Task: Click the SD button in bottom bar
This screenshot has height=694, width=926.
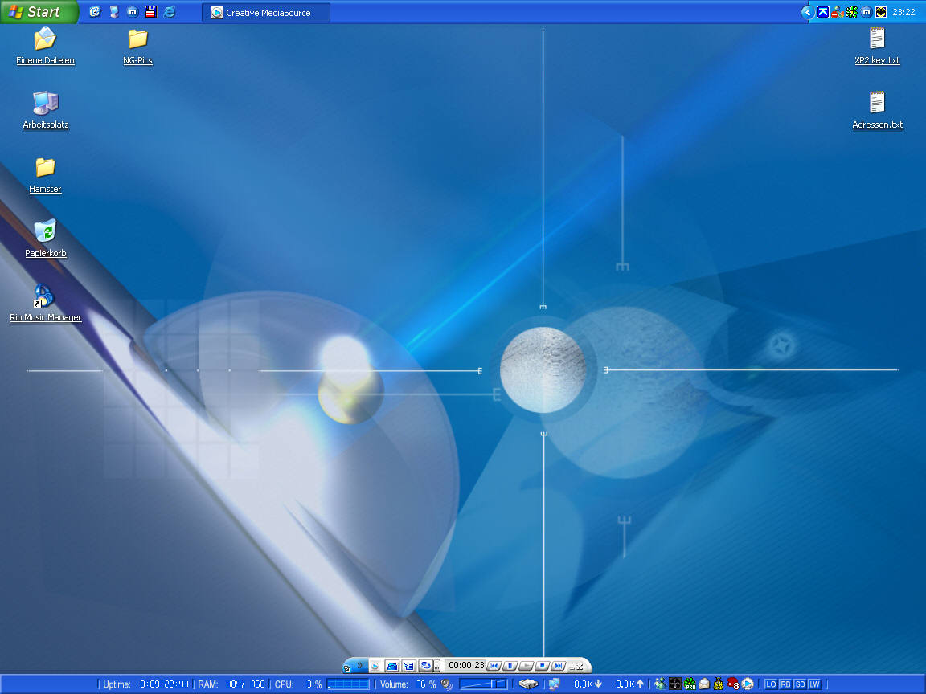Action: [801, 684]
